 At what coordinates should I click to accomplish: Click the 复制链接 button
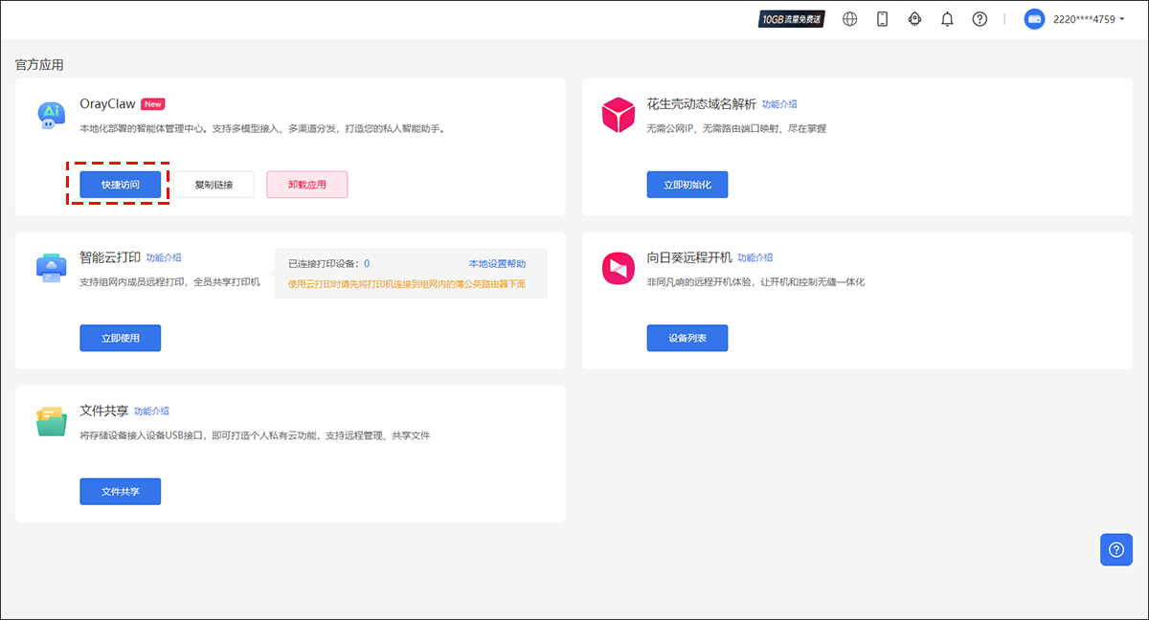[x=213, y=185]
